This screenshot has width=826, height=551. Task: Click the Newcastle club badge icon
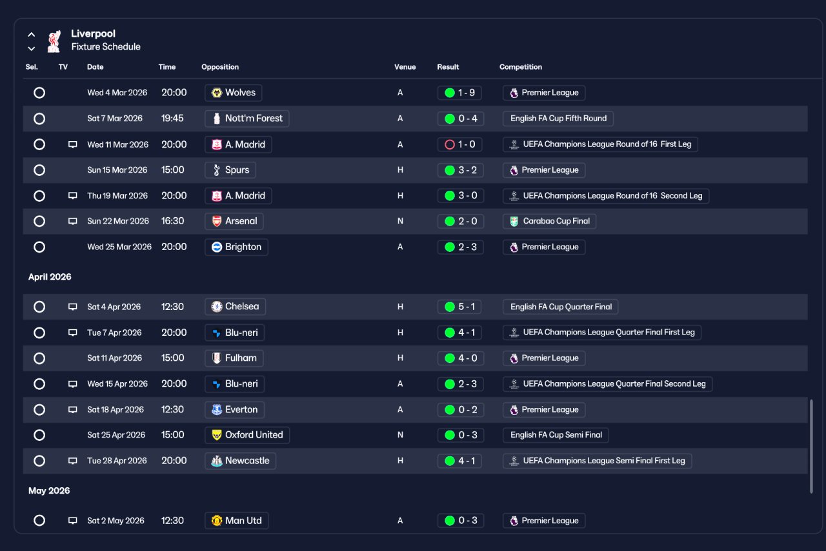tap(217, 461)
